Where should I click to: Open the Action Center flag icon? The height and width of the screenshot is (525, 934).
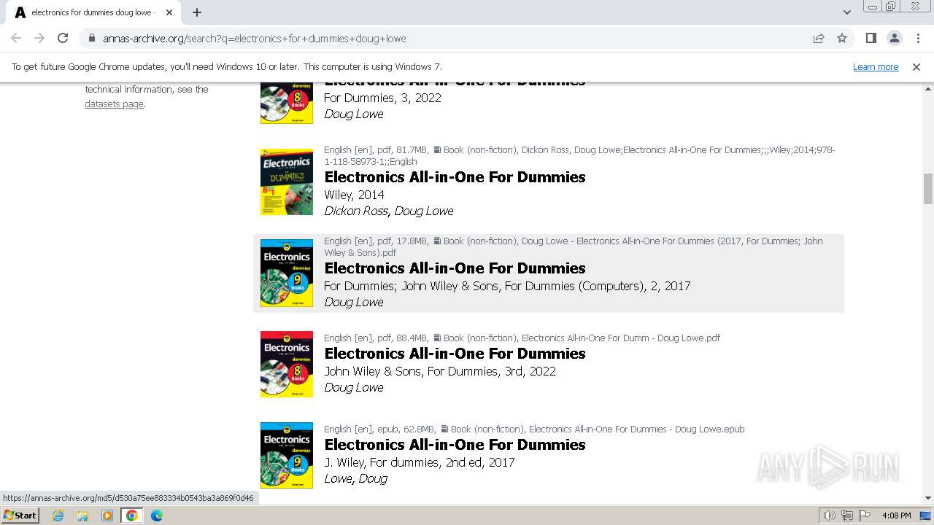coord(865,516)
